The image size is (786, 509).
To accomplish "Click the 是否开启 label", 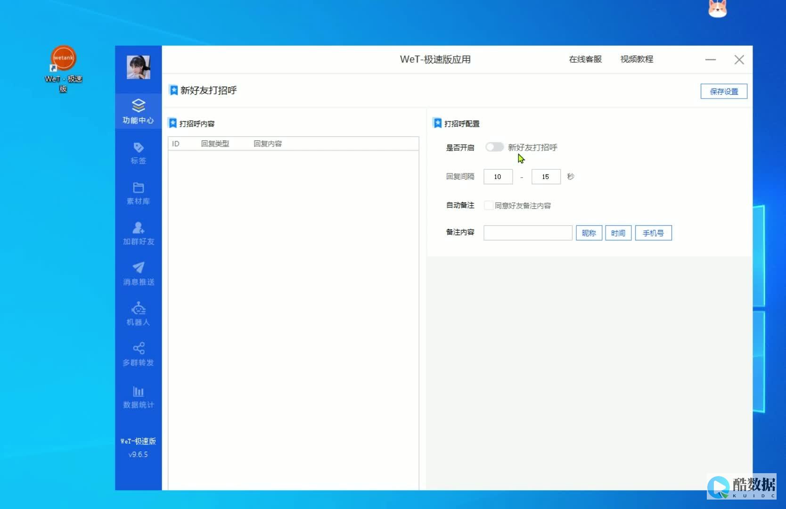I will coord(460,148).
